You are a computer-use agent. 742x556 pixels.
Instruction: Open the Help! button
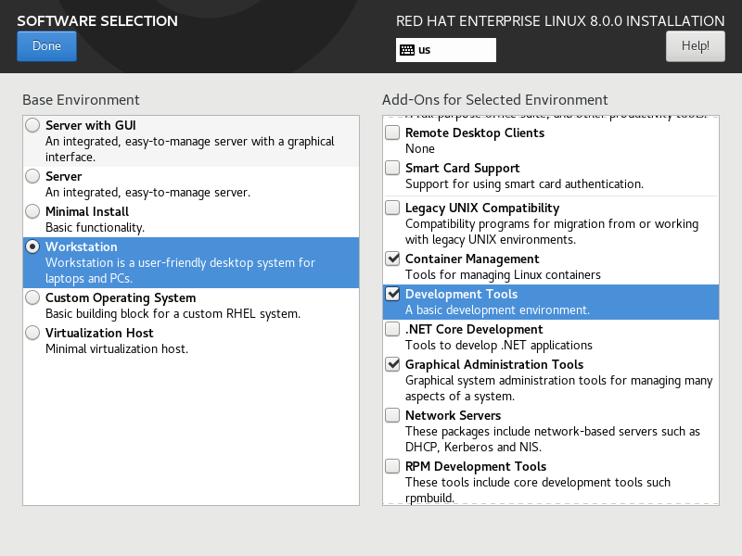[695, 45]
